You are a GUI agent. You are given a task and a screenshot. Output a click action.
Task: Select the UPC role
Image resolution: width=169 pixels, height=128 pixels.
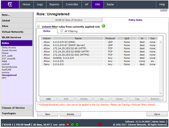point(4,78)
